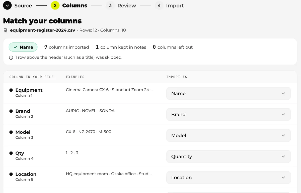The height and width of the screenshot is (193, 301).
Task: Go back to the Source step
Action: (23, 6)
